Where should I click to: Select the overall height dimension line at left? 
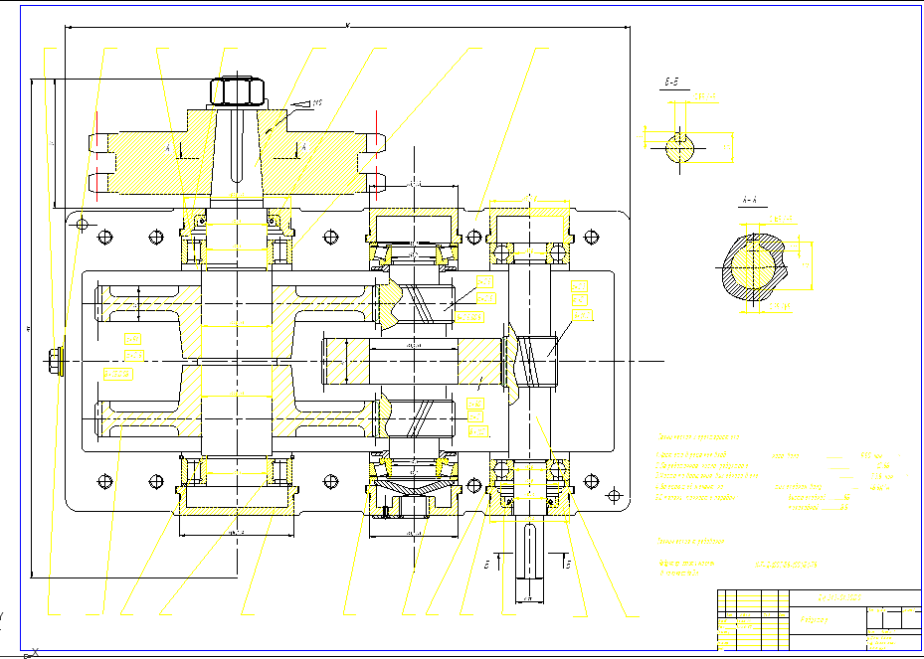31,328
